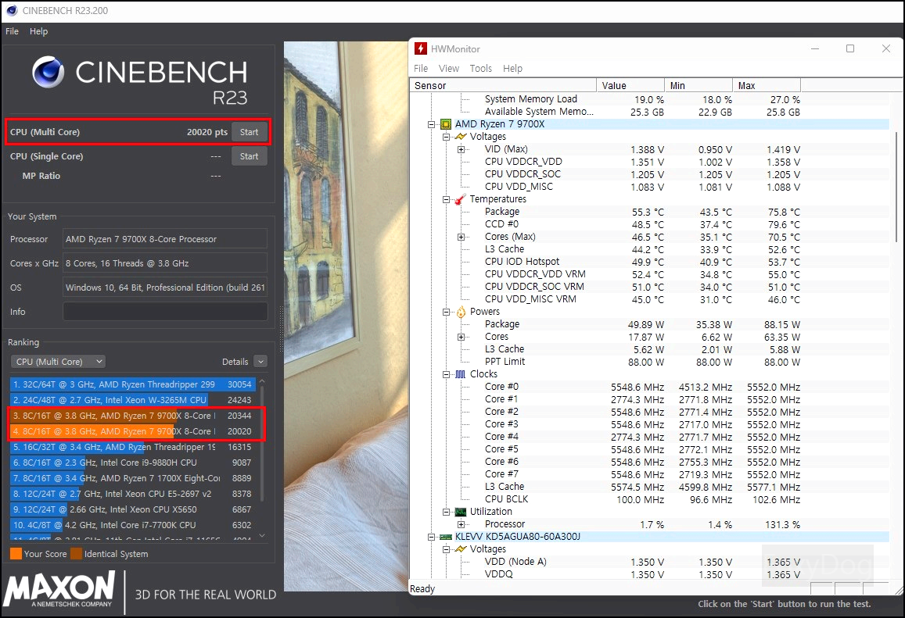The image size is (905, 618).
Task: Click the Powers flame icon
Action: click(461, 312)
